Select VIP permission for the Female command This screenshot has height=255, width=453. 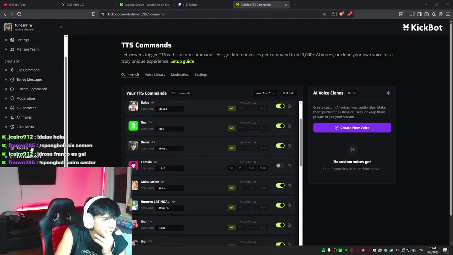[241, 168]
